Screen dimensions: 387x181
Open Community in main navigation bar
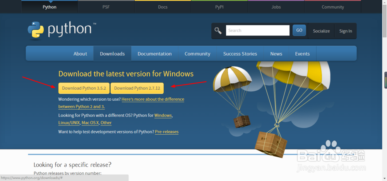197,54
